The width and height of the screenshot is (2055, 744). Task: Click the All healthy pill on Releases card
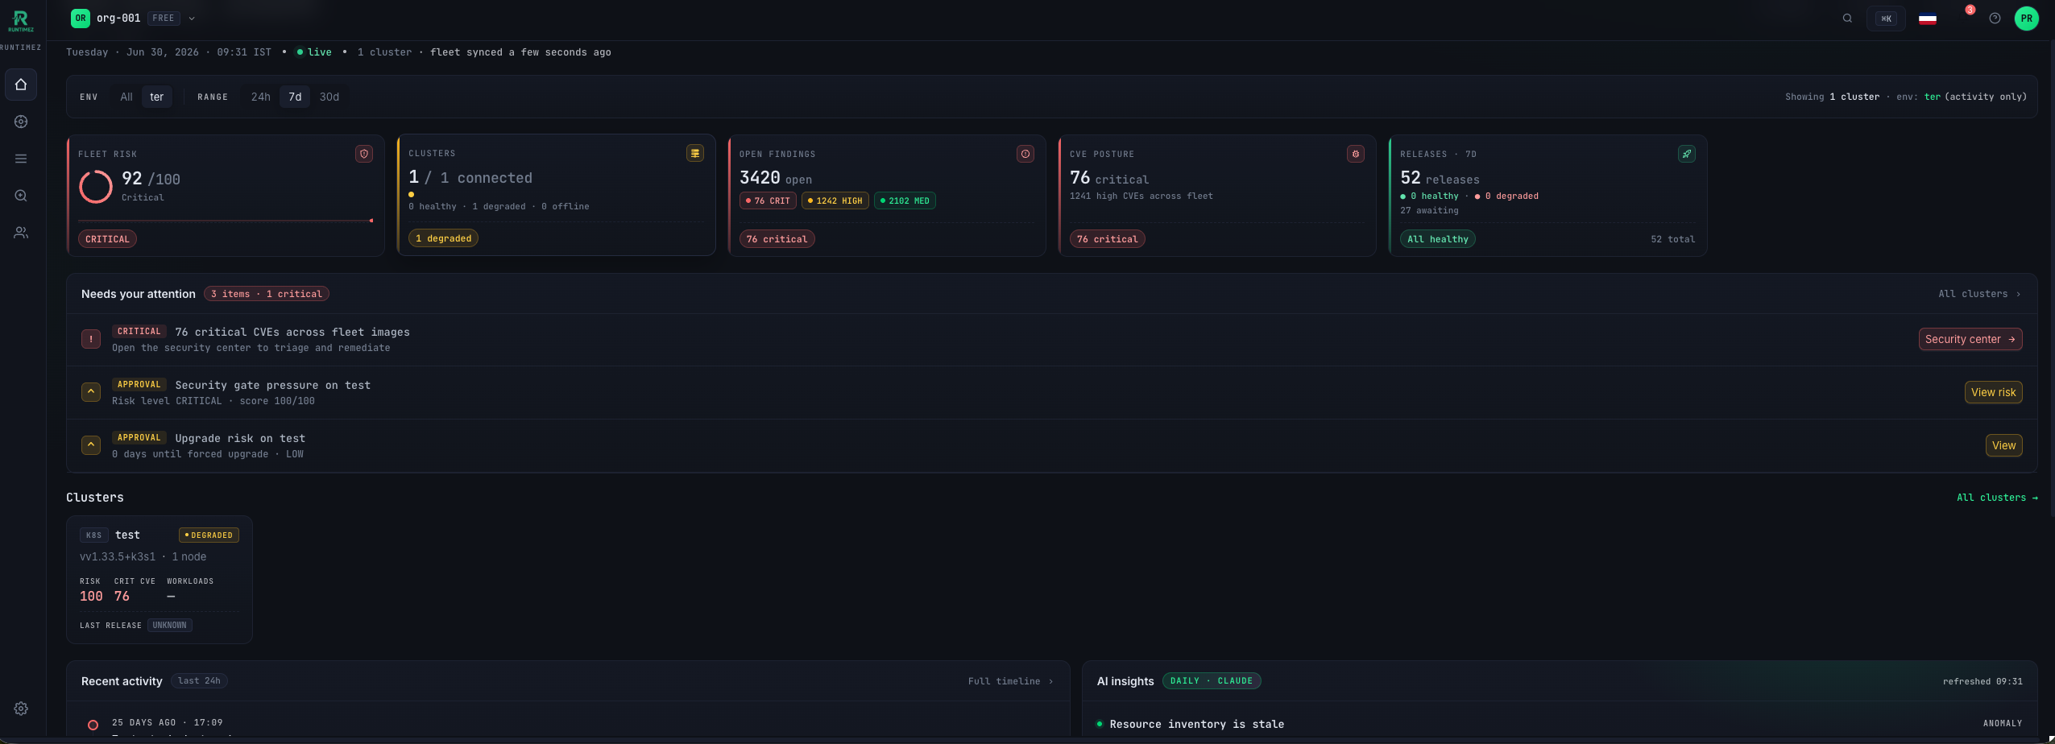1438,239
